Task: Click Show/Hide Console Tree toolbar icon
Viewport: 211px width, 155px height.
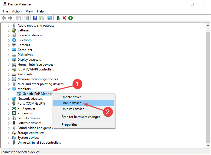Action: (x=18, y=18)
